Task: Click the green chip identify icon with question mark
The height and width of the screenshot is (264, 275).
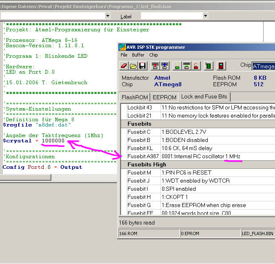Action: coord(177,66)
